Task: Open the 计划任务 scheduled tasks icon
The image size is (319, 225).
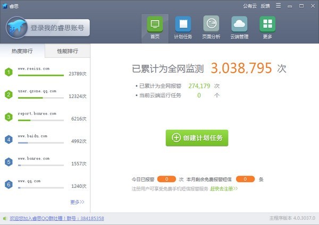Action: pos(183,24)
